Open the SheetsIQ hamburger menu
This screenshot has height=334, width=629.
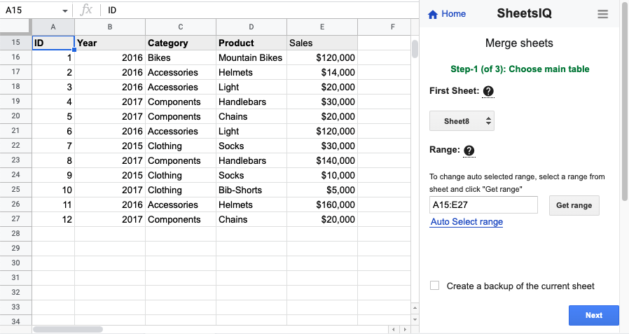pyautogui.click(x=602, y=14)
